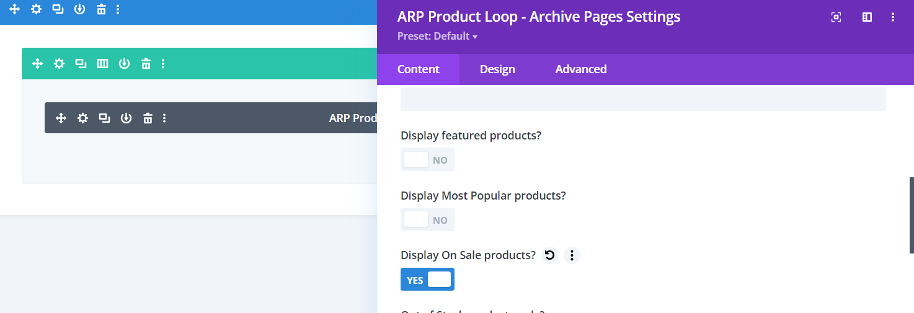Open the three-dot menu in settings header

point(893,17)
